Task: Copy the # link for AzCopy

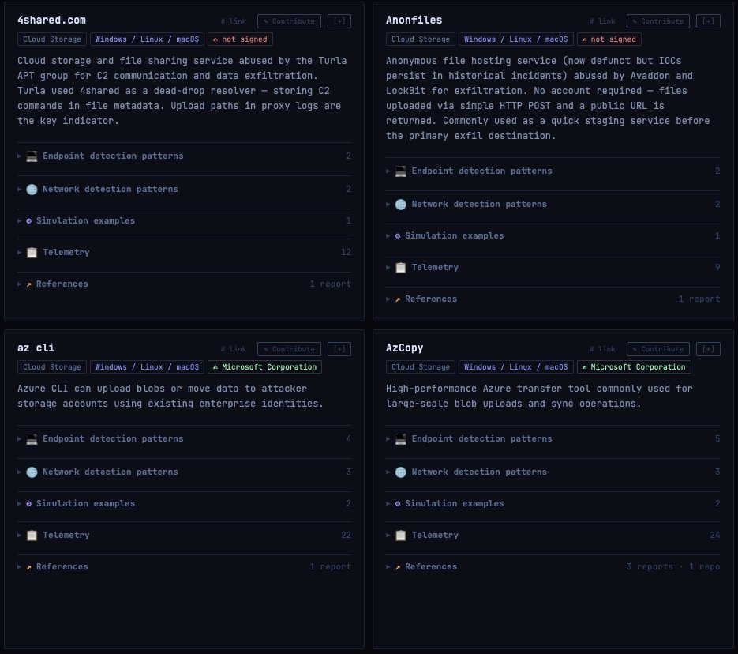Action: click(x=602, y=349)
